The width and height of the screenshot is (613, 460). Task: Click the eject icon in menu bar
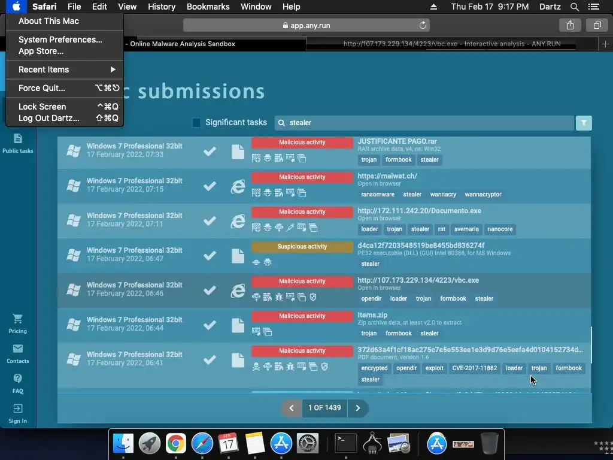(x=433, y=7)
